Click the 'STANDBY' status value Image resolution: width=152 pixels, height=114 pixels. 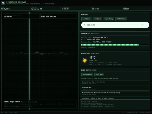[126, 9]
